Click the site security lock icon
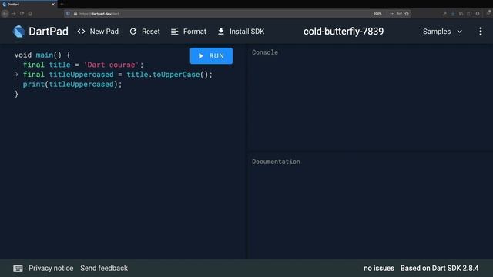The width and height of the screenshot is (493, 277). [75, 14]
